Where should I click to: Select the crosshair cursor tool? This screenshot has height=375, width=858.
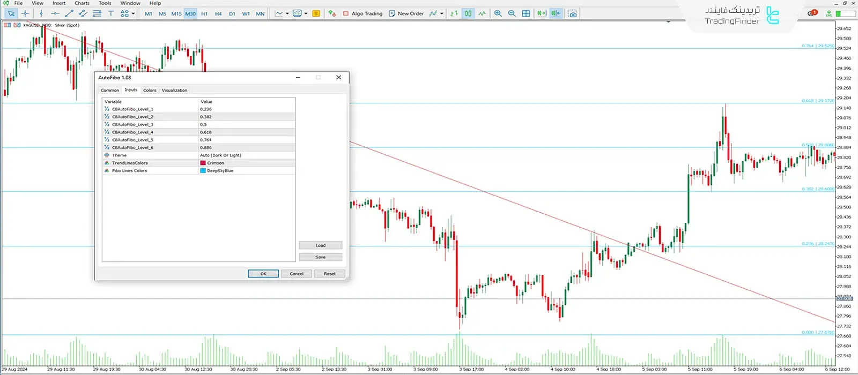(x=25, y=13)
